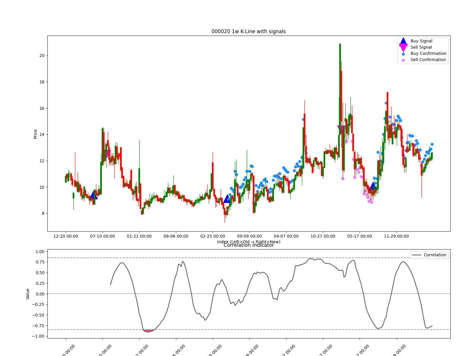Click the x-axis label '07-10 00:00'
Image resolution: width=474 pixels, height=356 pixels.
pyautogui.click(x=103, y=236)
